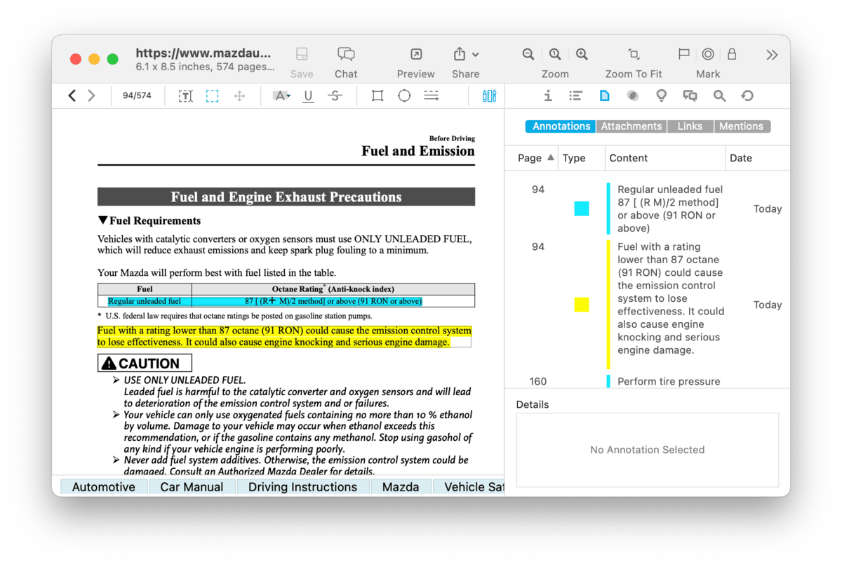
Task: Switch to the Attachments tab
Action: coord(631,126)
